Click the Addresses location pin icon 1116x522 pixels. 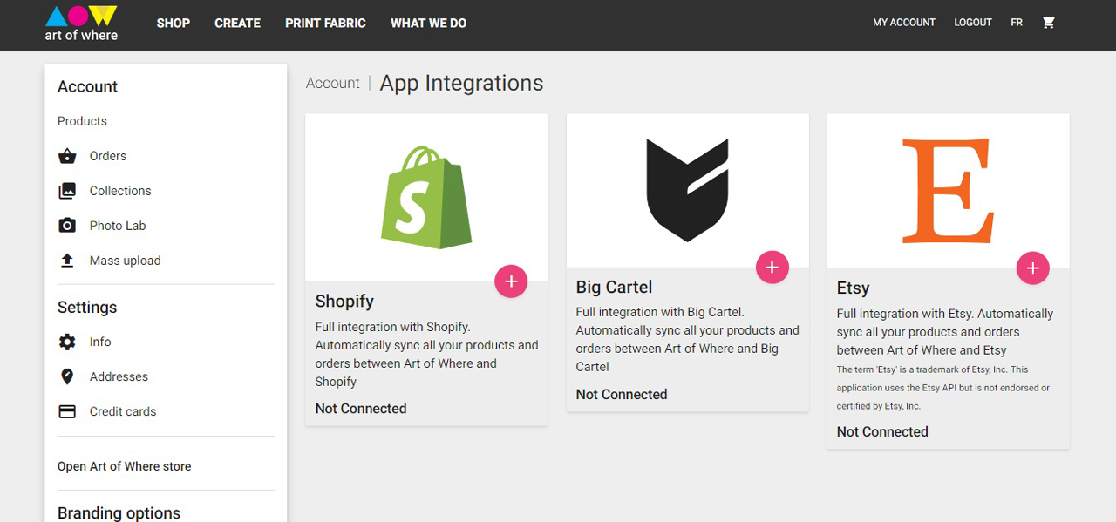[x=67, y=376]
